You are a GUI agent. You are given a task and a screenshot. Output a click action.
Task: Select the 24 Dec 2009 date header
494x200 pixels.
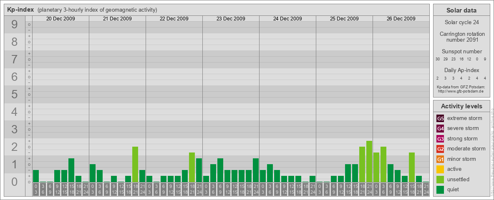287,19
